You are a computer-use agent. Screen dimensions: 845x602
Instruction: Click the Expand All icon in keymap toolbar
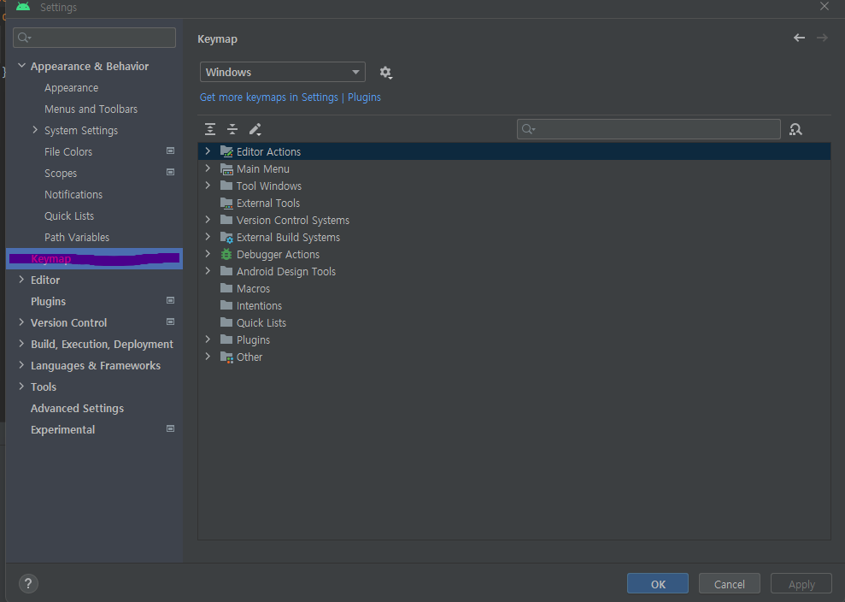[x=210, y=129]
